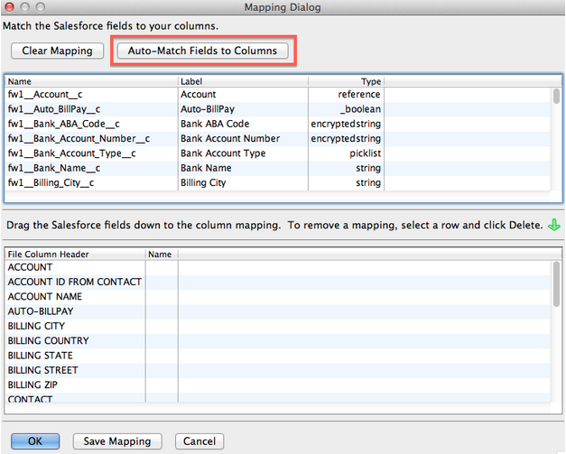Select fw1__Bank_ABA_Code__c row
The width and height of the screenshot is (566, 454).
(x=278, y=125)
